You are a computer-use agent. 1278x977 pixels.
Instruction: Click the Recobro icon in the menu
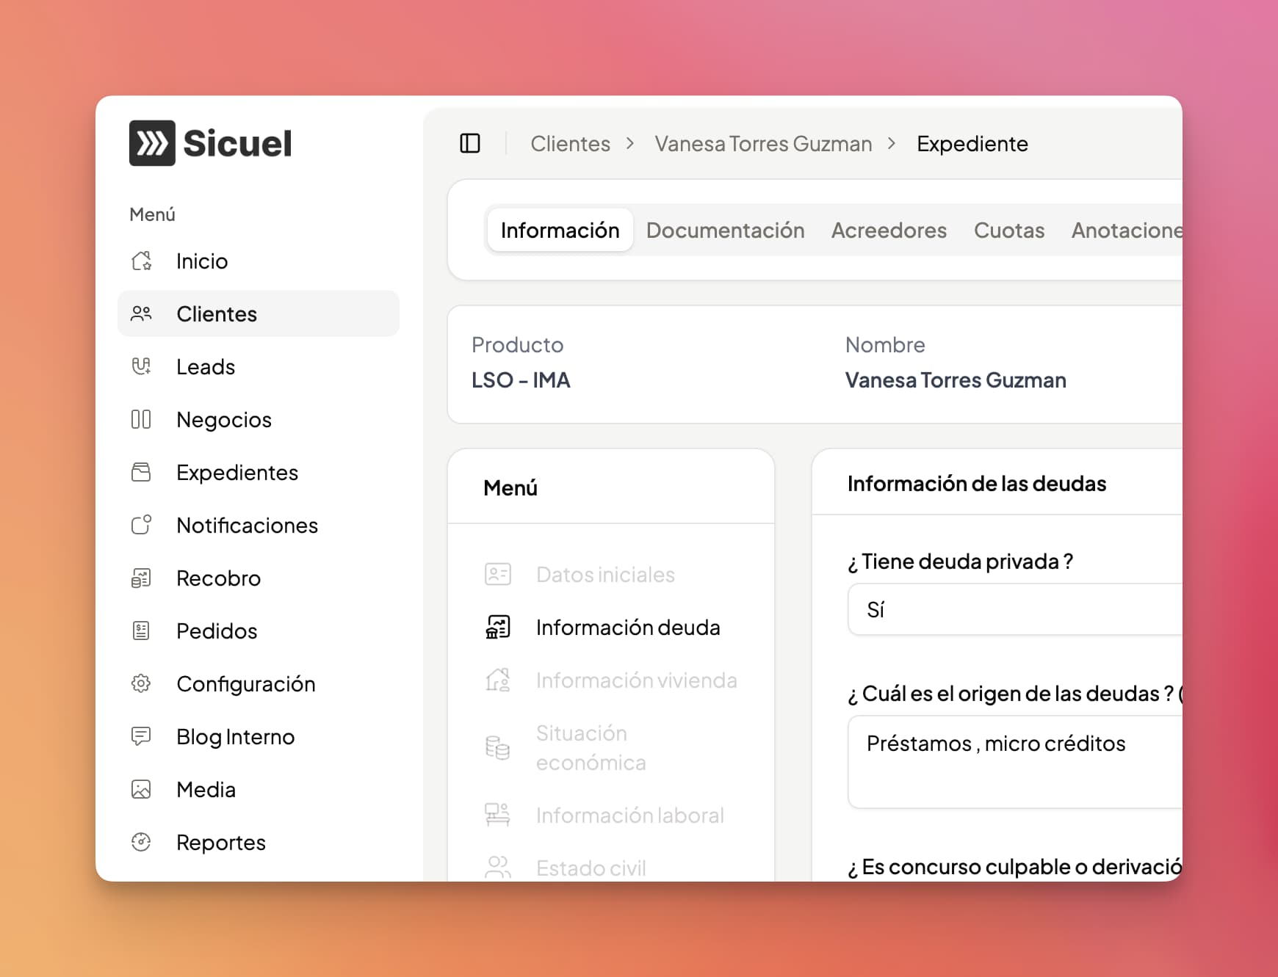(141, 578)
